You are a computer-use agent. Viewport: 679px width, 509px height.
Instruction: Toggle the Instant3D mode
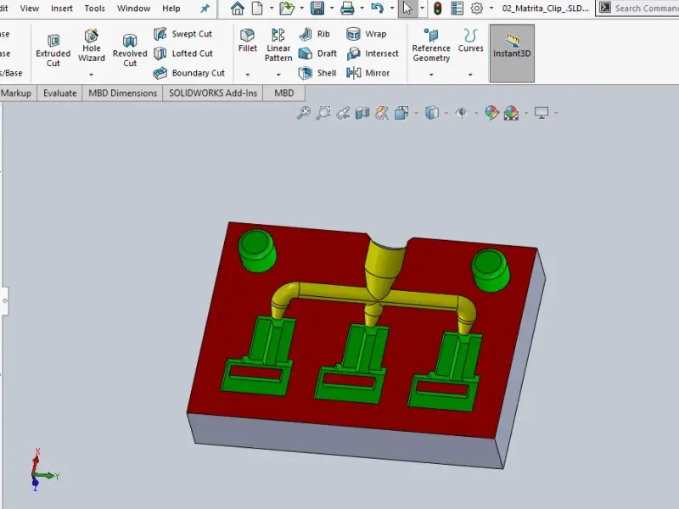click(x=512, y=53)
